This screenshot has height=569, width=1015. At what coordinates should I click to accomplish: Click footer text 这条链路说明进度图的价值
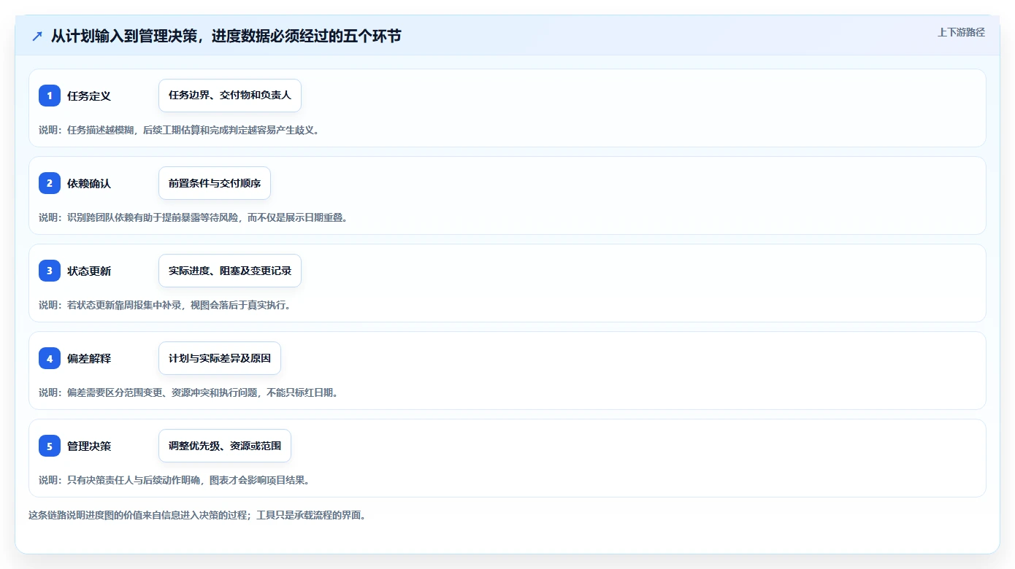tap(197, 515)
